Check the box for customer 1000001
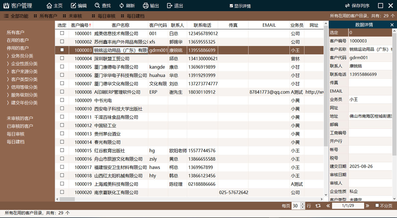 [62, 33]
